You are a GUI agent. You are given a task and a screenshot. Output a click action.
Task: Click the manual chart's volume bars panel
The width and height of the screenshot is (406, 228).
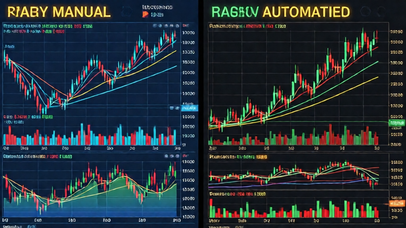pyautogui.click(x=89, y=136)
